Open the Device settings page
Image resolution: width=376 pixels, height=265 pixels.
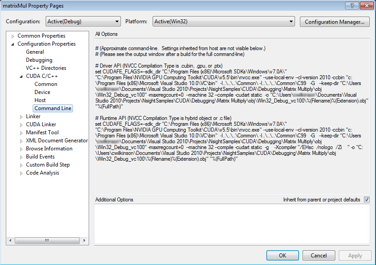tap(42, 92)
